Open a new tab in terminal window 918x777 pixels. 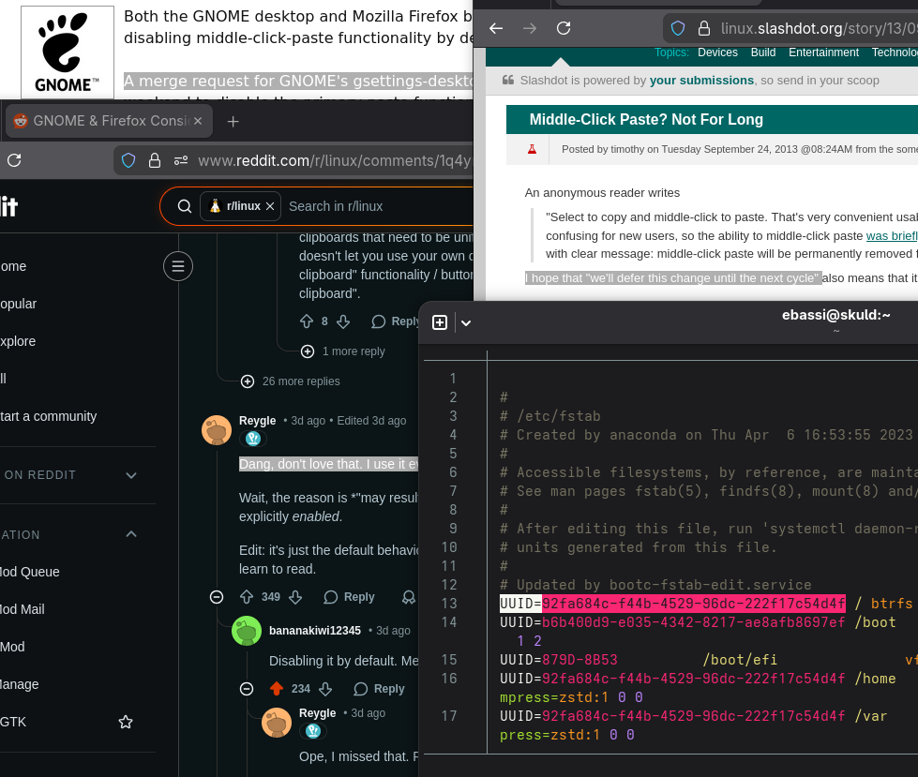440,322
